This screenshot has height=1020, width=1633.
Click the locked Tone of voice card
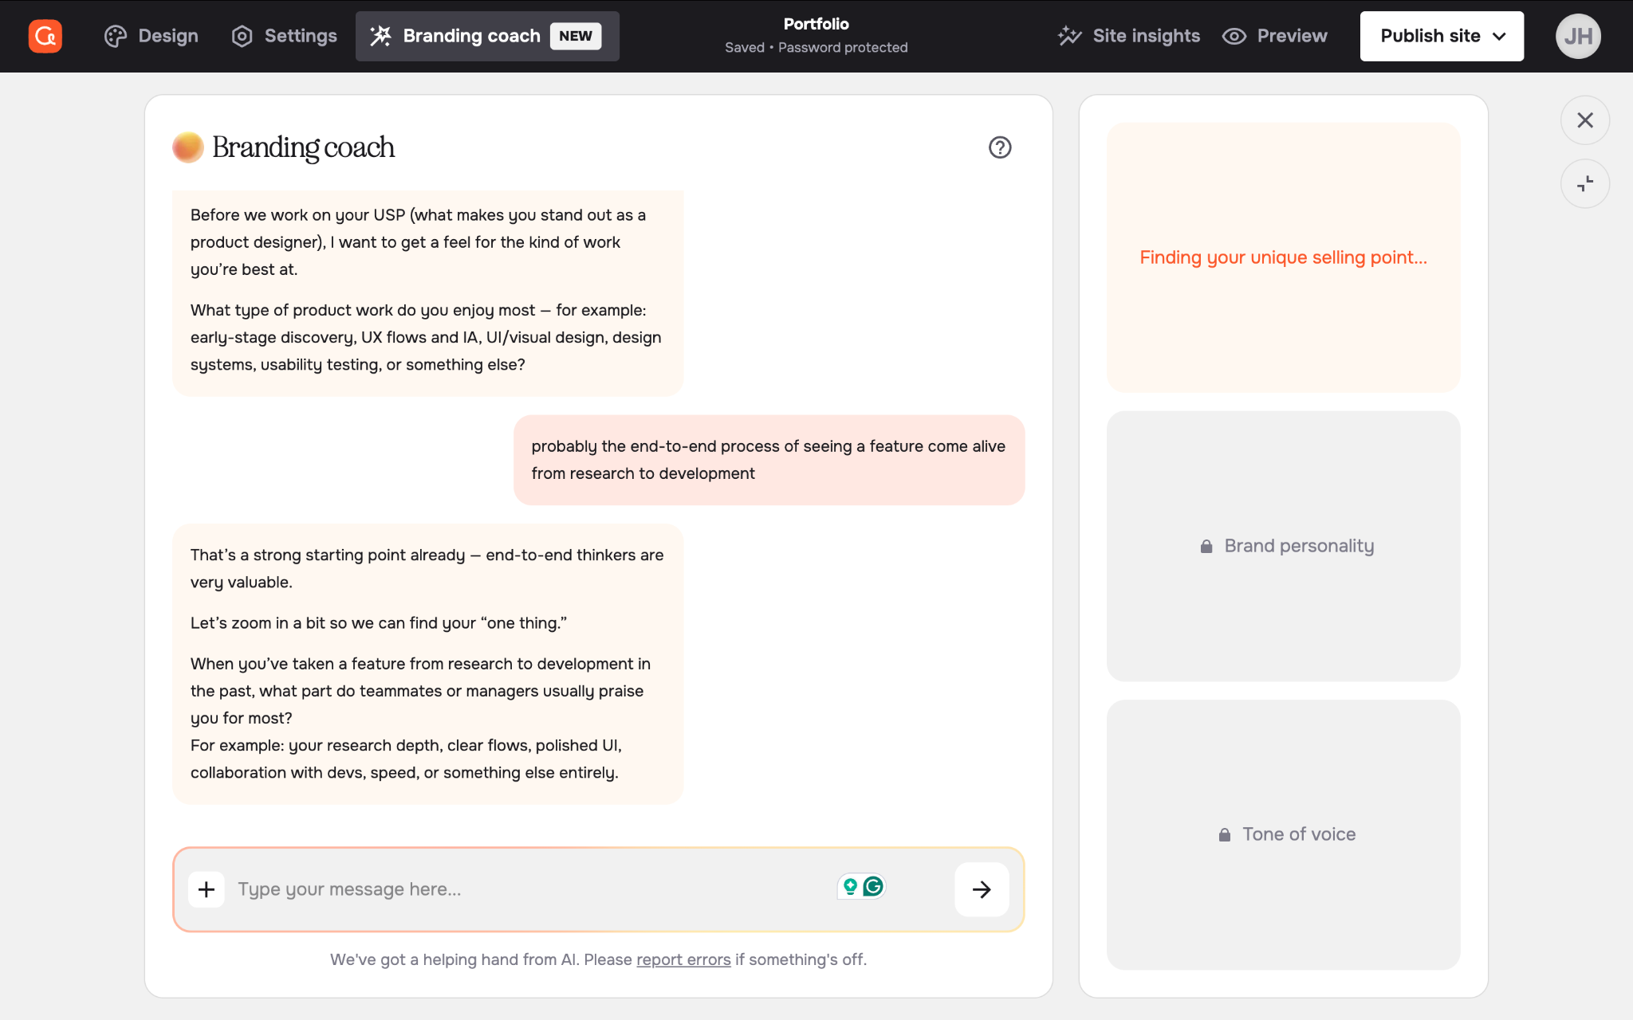pyautogui.click(x=1283, y=834)
